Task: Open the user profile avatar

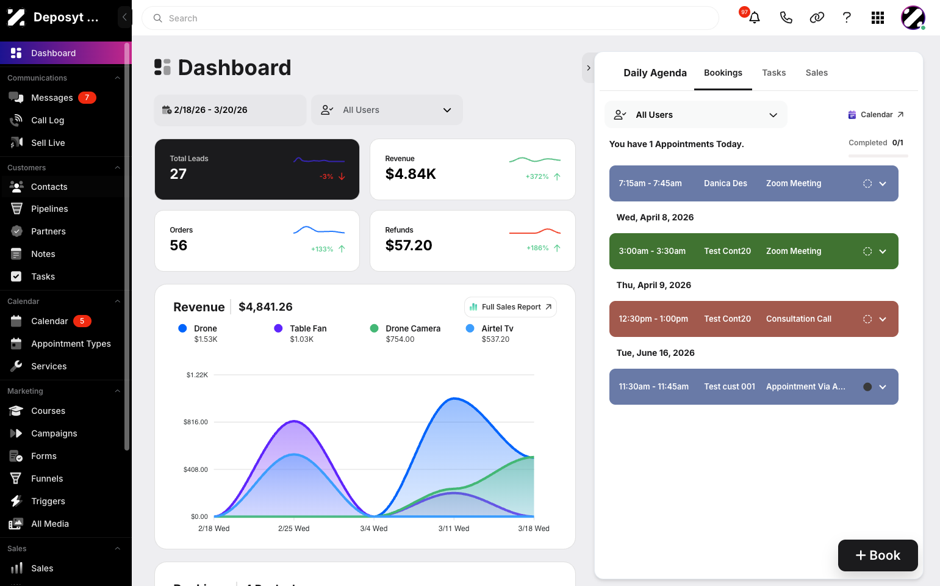Action: [913, 18]
